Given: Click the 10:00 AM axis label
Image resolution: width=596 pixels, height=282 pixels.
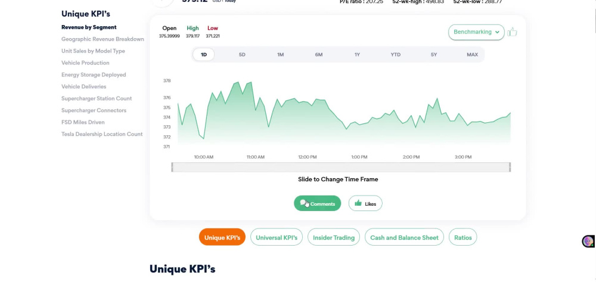Looking at the screenshot, I should [204, 157].
